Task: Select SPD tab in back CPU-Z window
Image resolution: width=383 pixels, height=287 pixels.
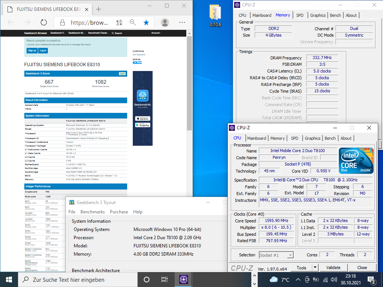Action: [300, 15]
